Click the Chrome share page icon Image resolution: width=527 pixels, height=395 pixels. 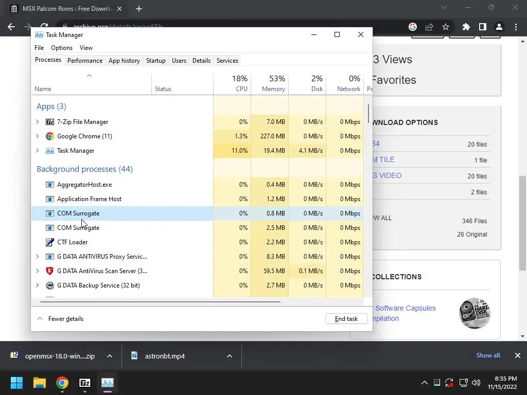429,27
